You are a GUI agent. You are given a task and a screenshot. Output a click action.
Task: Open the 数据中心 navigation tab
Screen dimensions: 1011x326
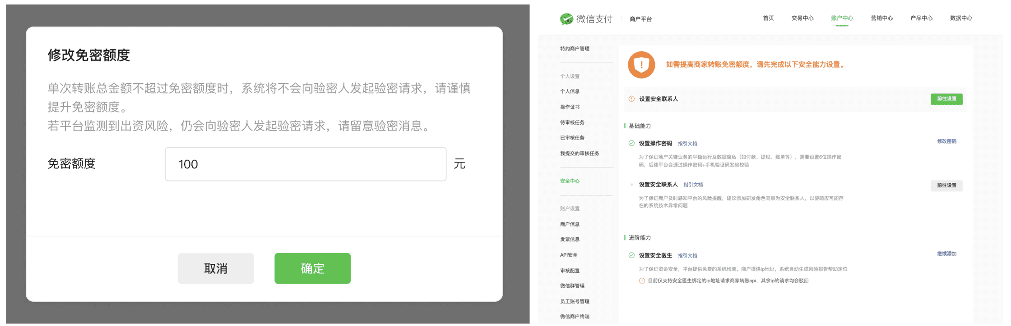(x=961, y=18)
